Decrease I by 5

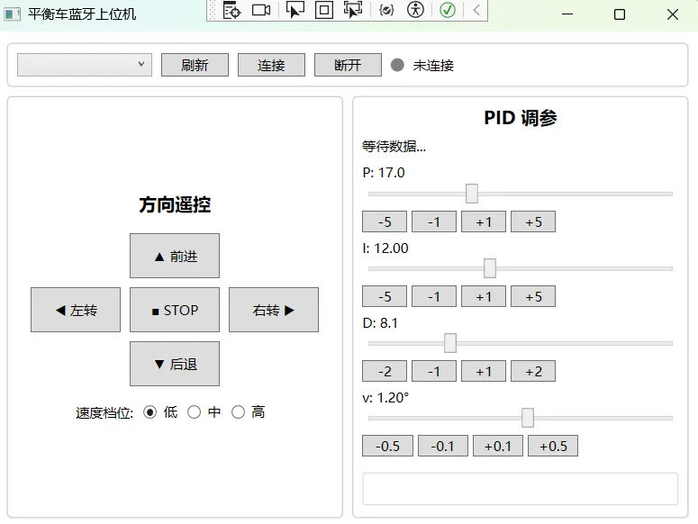tap(385, 296)
